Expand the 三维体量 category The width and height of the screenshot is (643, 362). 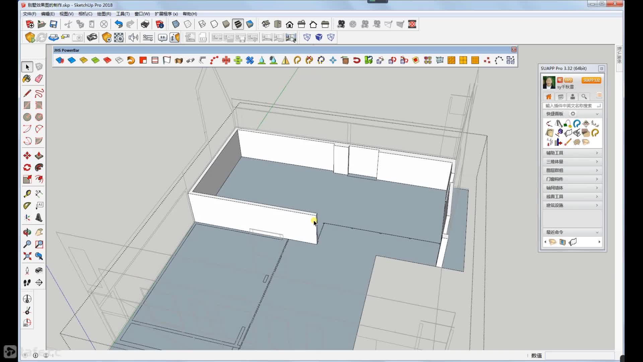tap(572, 162)
